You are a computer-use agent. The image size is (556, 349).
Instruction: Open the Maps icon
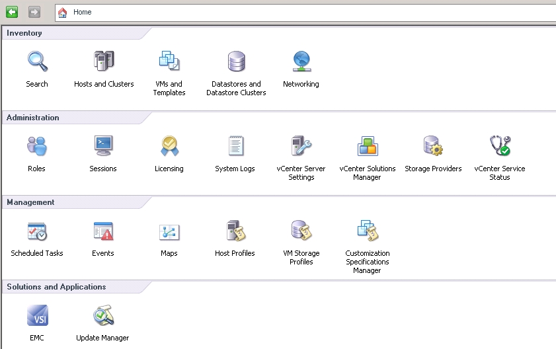click(169, 232)
